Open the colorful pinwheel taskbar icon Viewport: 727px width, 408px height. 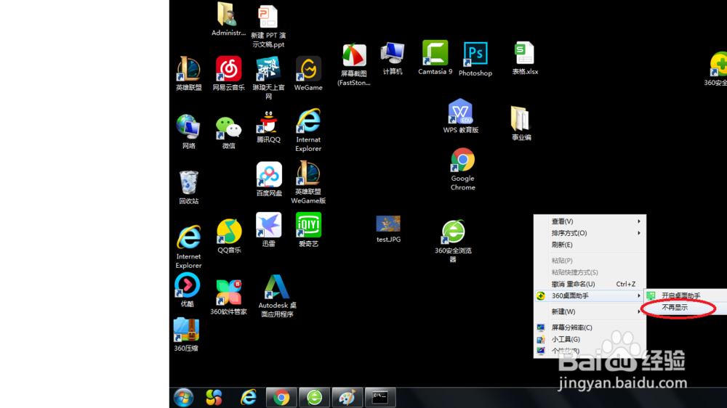(x=214, y=397)
